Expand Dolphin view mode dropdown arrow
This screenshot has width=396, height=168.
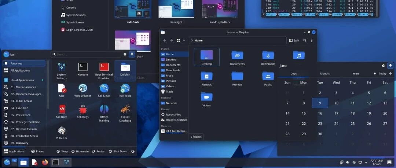pyautogui.click(x=184, y=41)
